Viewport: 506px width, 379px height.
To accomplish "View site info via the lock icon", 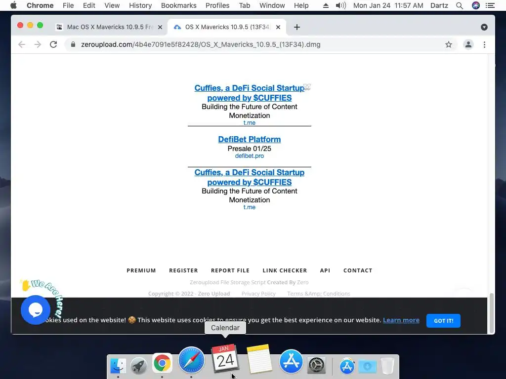I will 73,44.
